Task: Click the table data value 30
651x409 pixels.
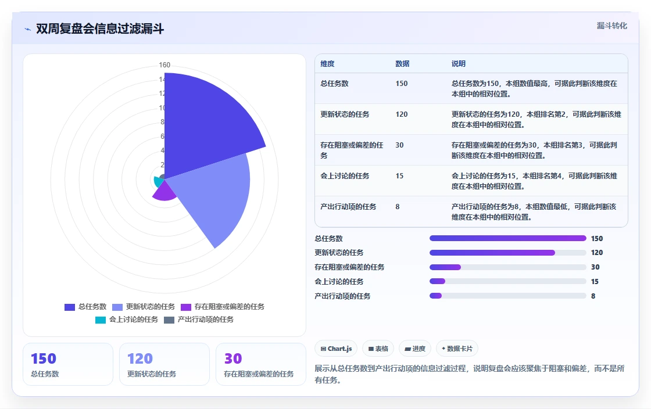Action: click(399, 145)
